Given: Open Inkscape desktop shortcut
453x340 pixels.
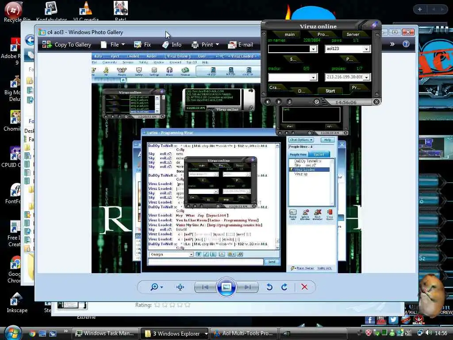Looking at the screenshot, I should tap(17, 303).
